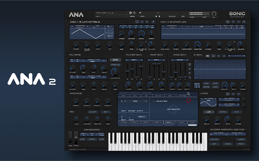
Task: Toggle the CMD Off chord button
Action: (x=214, y=139)
